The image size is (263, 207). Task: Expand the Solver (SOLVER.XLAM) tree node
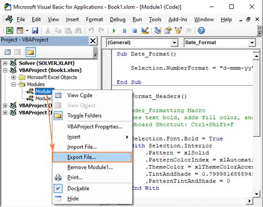[5, 63]
